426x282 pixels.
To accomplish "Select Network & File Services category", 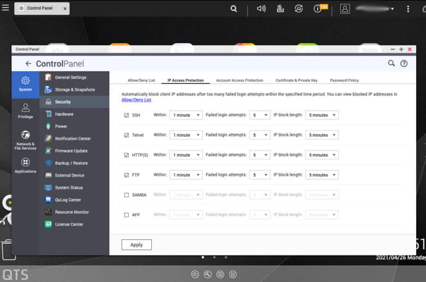I will pyautogui.click(x=25, y=140).
